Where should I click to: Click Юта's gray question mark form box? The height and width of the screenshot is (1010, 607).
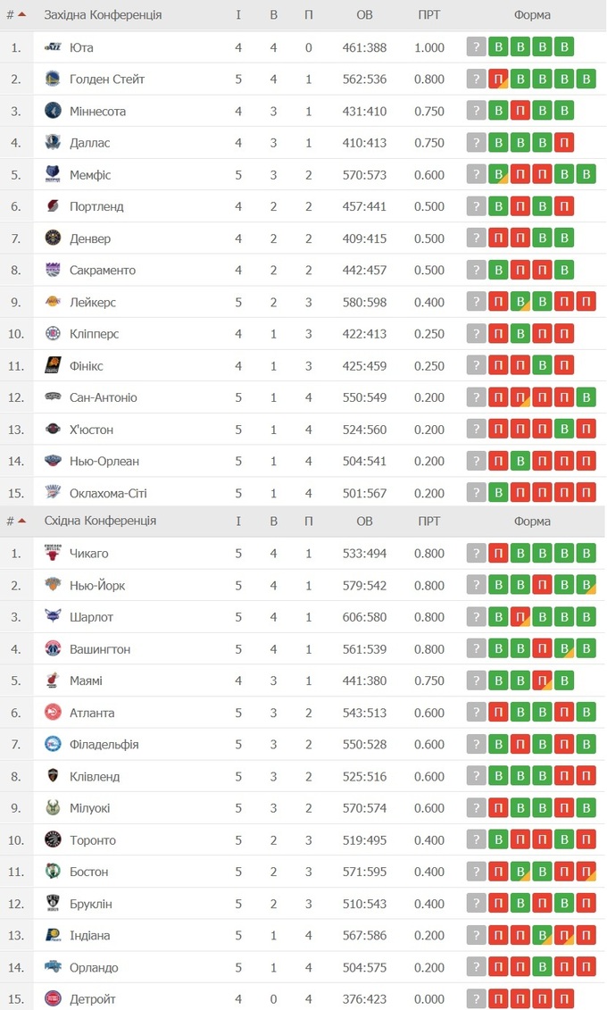click(x=477, y=47)
